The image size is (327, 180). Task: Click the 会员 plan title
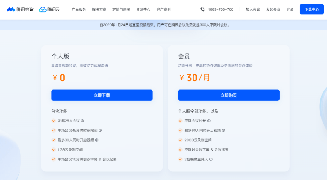point(184,56)
